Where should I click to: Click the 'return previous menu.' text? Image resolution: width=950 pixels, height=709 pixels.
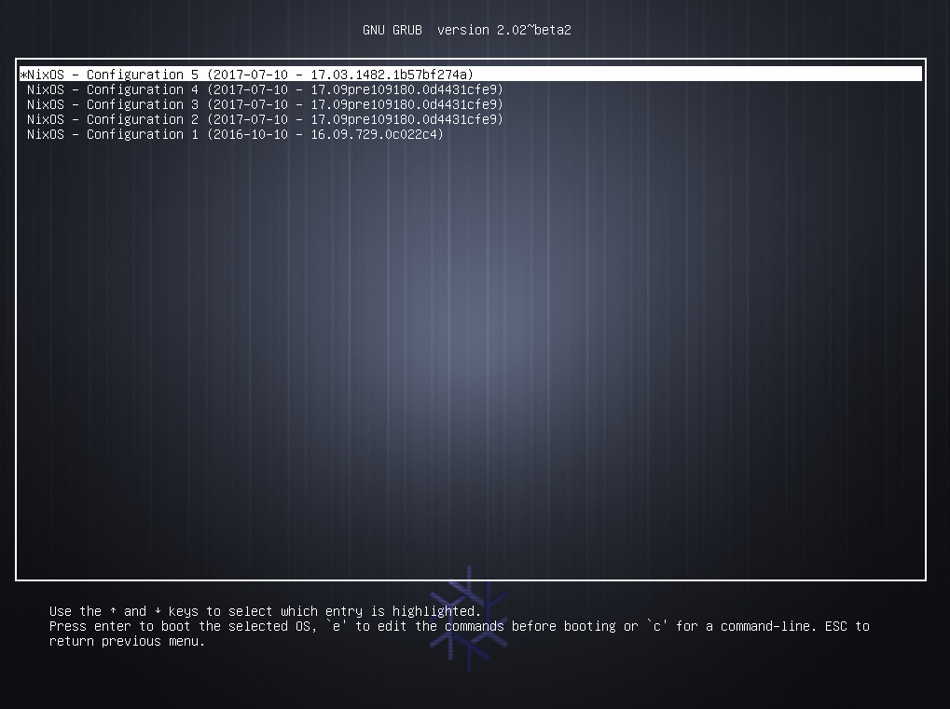point(127,641)
